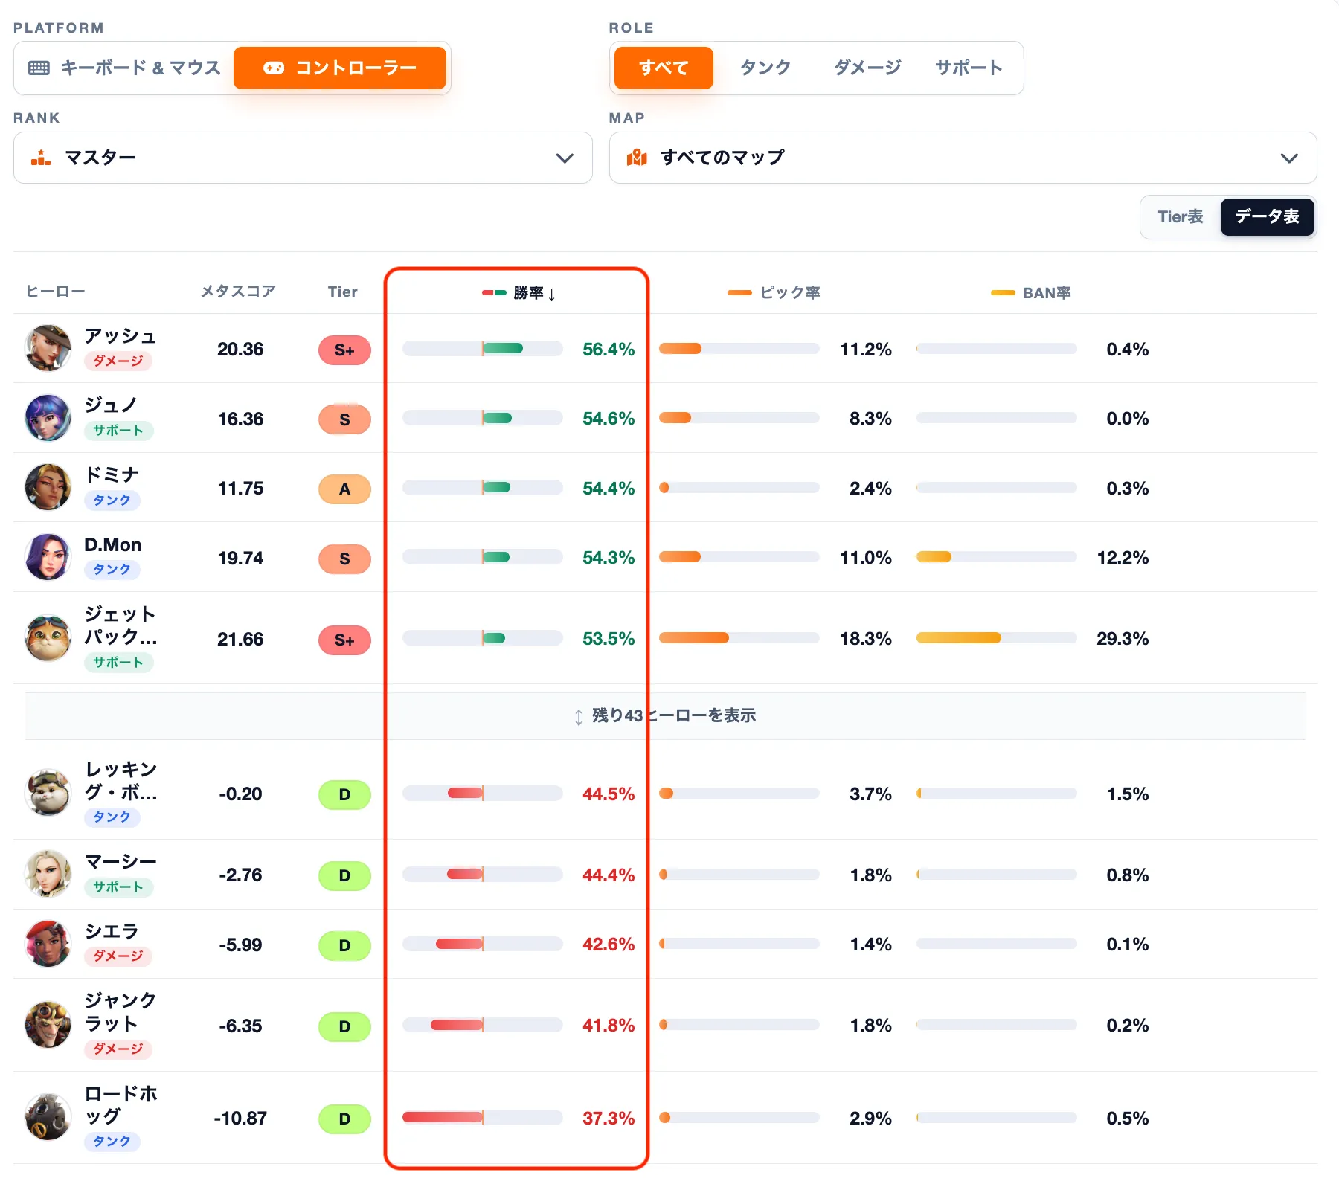Click the A tier badge for Domina
The width and height of the screenshot is (1339, 1184).
click(x=344, y=489)
